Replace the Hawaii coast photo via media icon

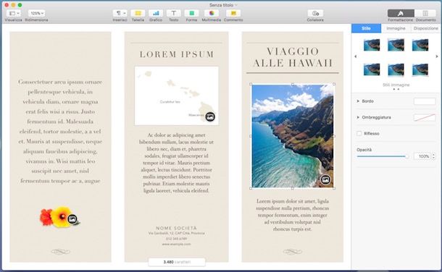pyautogui.click(x=325, y=179)
